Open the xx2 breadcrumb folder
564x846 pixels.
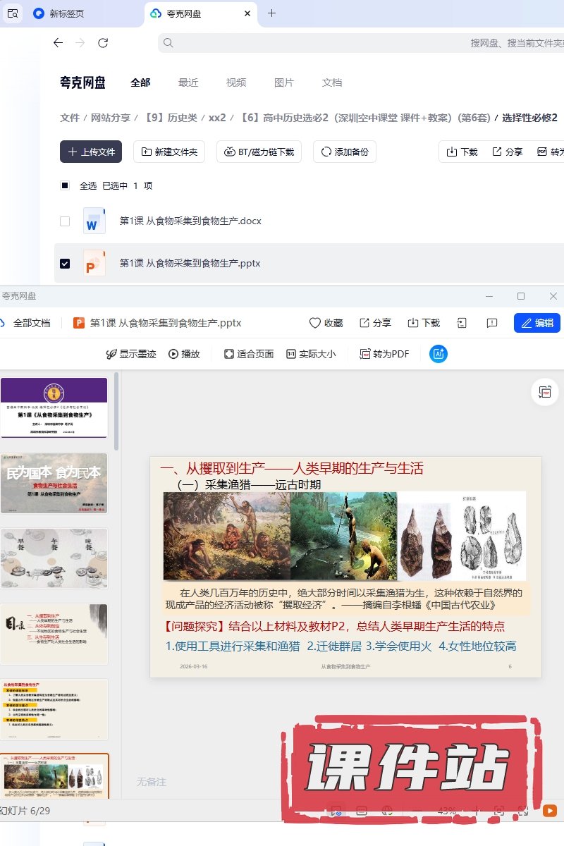217,118
